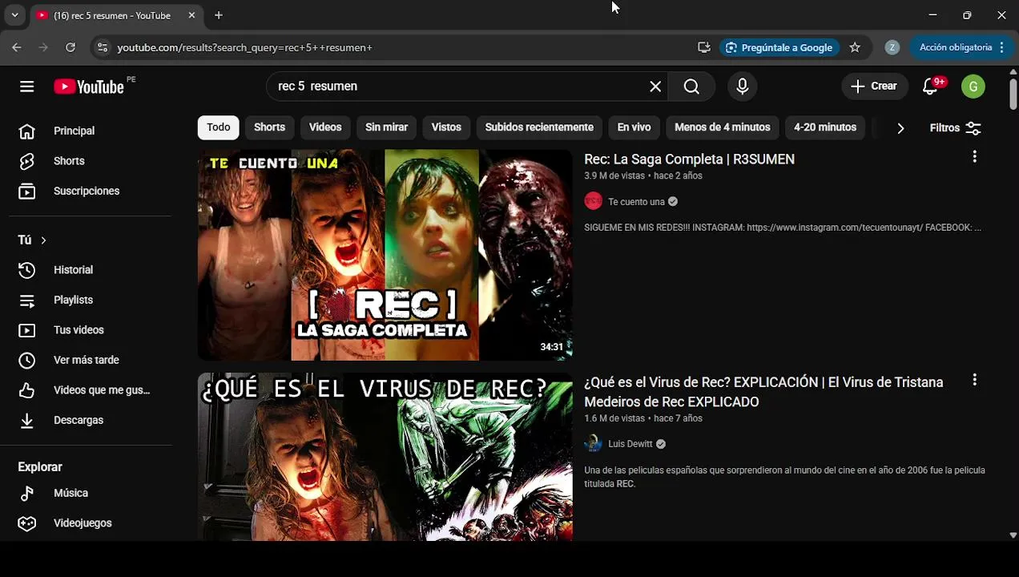The height and width of the screenshot is (577, 1019).
Task: Play the Qué es el Virus de Rec thumbnail
Action: [x=385, y=457]
